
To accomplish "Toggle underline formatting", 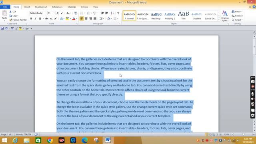I will 40,19.
